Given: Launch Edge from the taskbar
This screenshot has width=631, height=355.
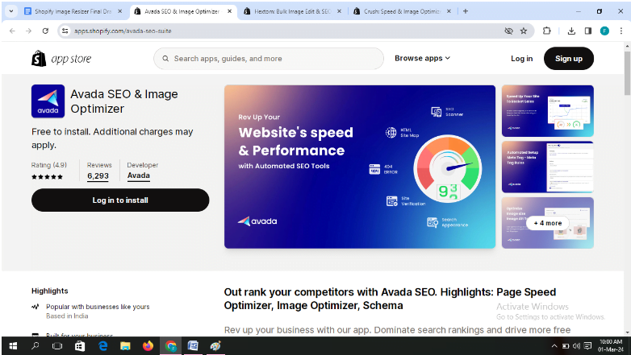Looking at the screenshot, I should pos(103,346).
